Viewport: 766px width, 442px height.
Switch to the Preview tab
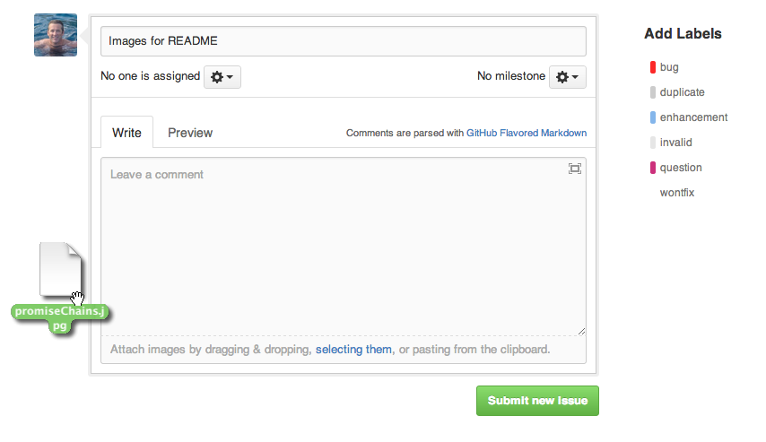(190, 133)
